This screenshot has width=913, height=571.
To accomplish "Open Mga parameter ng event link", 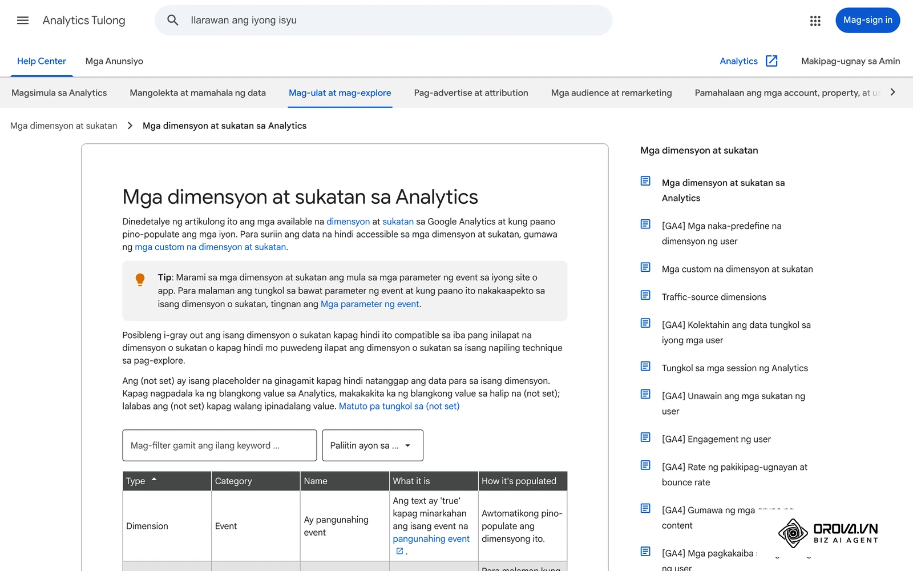I will point(370,304).
